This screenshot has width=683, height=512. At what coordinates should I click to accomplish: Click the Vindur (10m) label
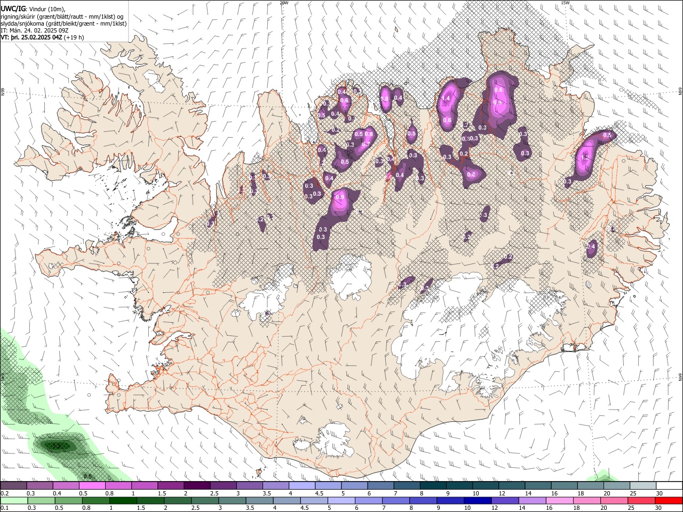46,9
